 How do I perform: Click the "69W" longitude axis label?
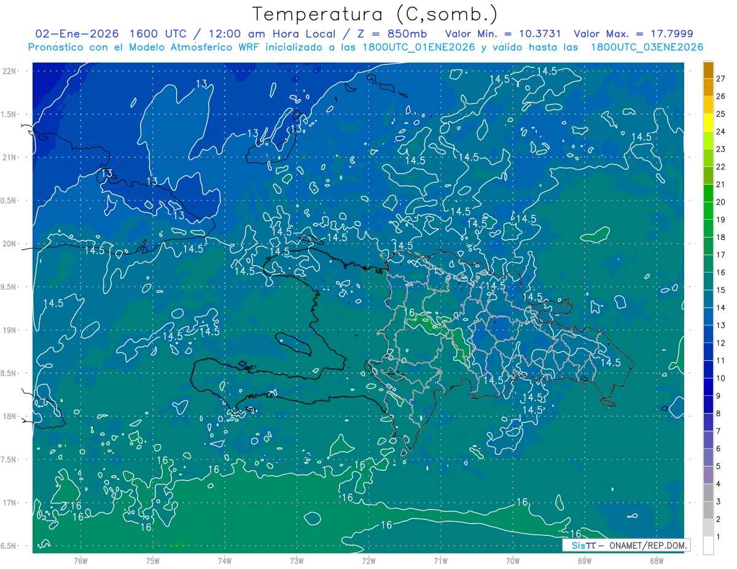585,560
